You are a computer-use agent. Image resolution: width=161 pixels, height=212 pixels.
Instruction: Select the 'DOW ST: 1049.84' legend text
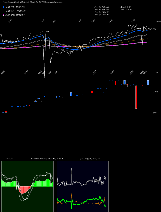pos(14,7)
